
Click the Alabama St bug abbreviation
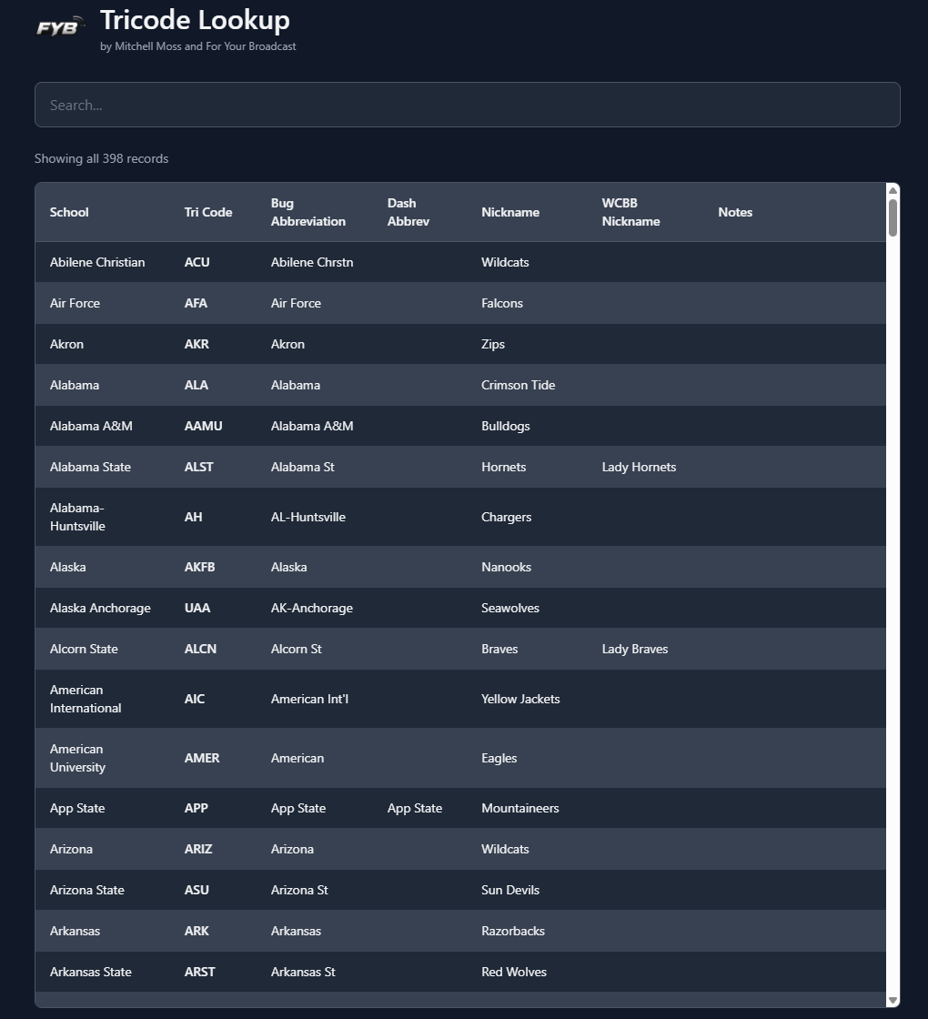(302, 467)
